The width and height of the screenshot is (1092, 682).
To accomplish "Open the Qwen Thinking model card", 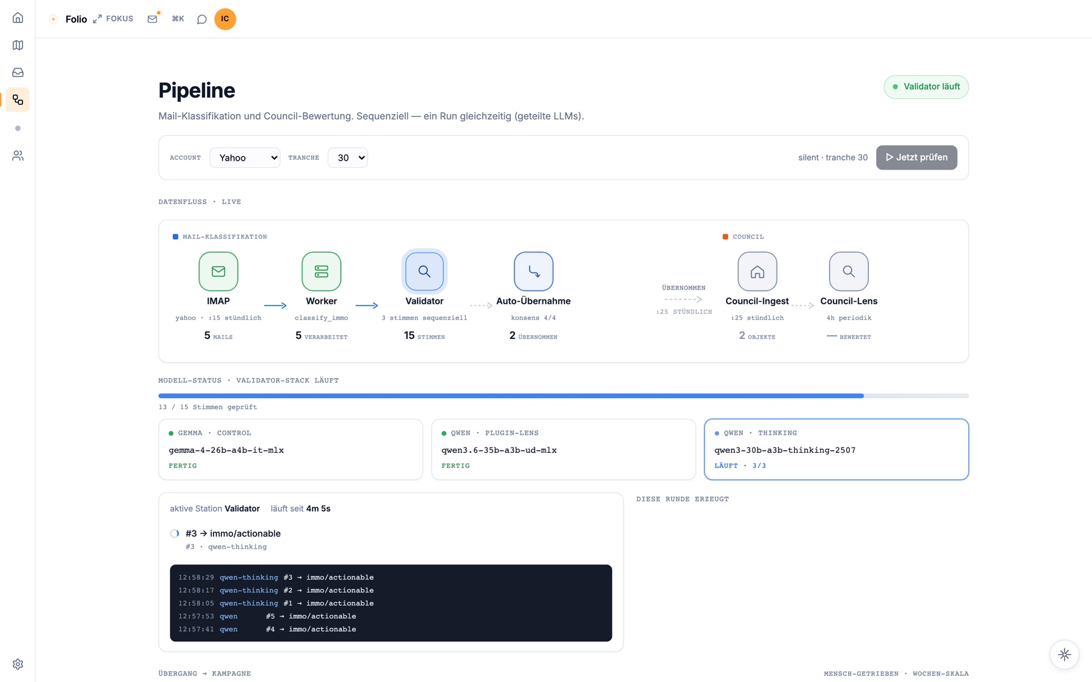I will point(837,449).
